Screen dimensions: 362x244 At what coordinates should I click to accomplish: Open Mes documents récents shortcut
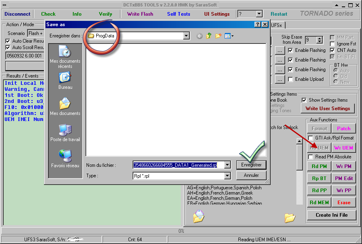[x=65, y=57]
